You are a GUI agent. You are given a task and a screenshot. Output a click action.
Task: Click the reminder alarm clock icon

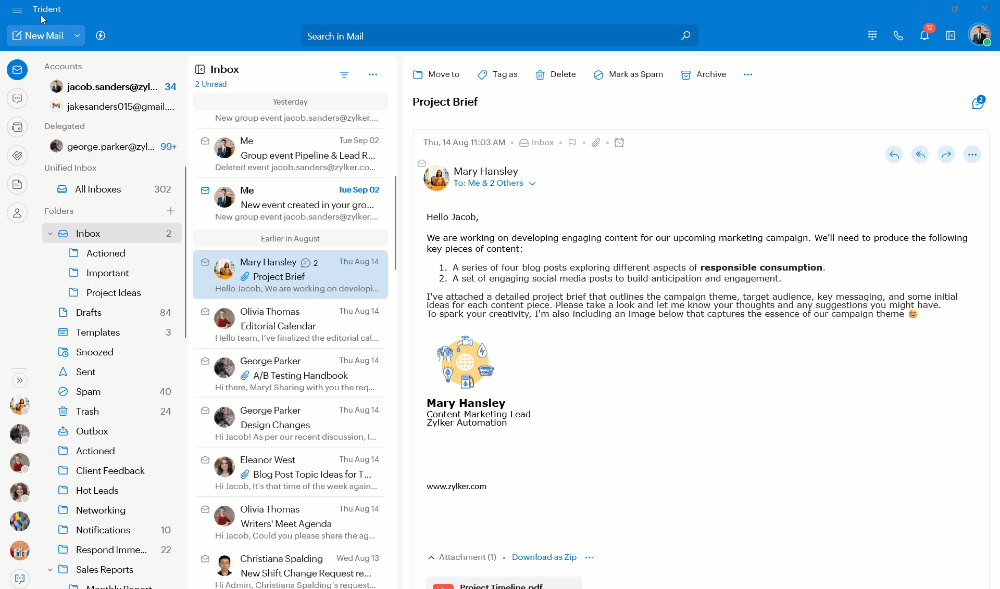(x=619, y=143)
